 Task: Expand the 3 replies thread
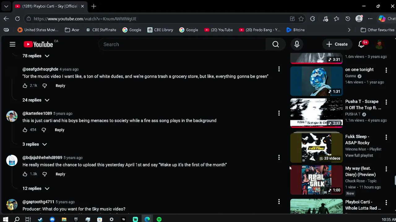(x=35, y=144)
